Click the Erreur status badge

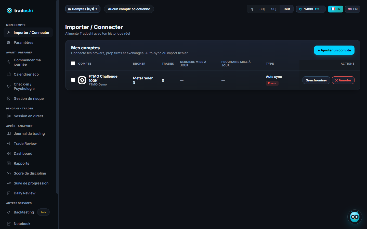coord(272,83)
